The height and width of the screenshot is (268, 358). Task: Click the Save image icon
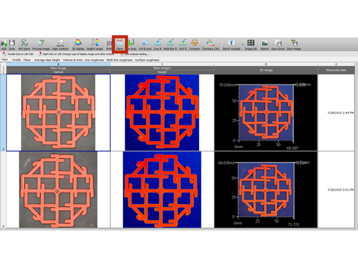click(294, 45)
